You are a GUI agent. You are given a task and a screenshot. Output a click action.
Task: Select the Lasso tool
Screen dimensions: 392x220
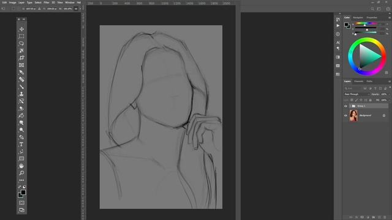(21, 43)
